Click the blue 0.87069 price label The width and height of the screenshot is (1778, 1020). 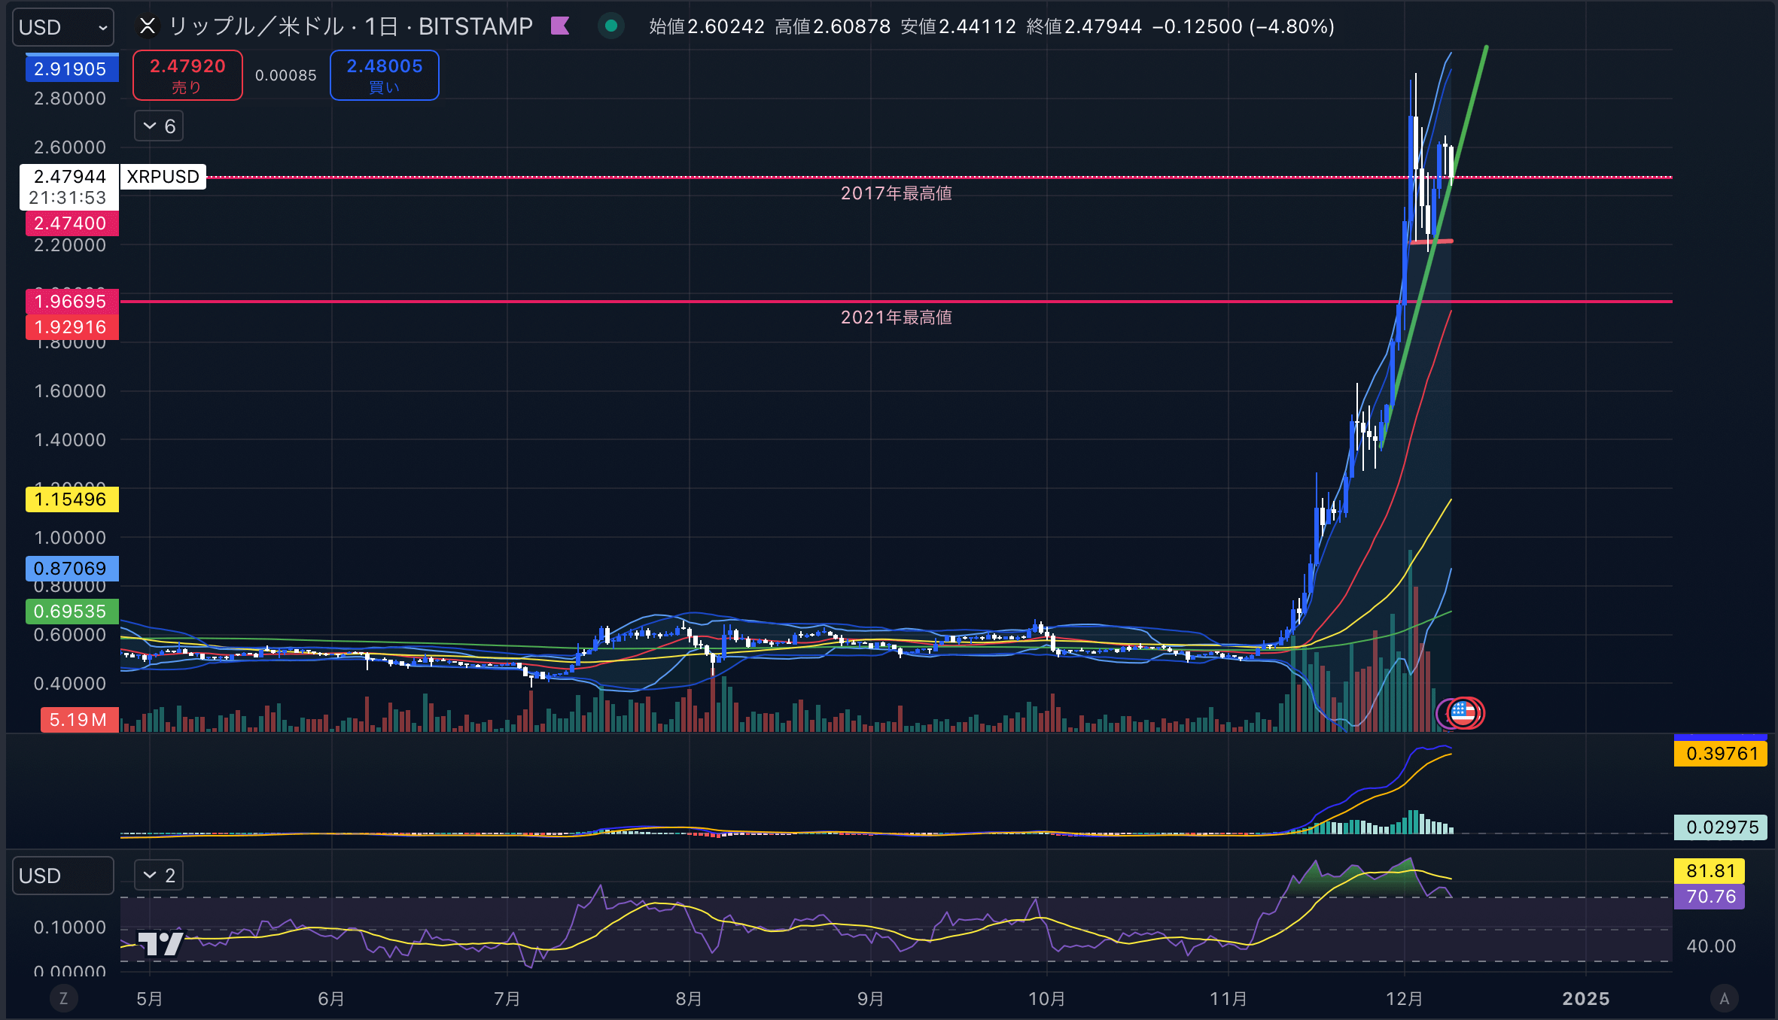(x=72, y=569)
